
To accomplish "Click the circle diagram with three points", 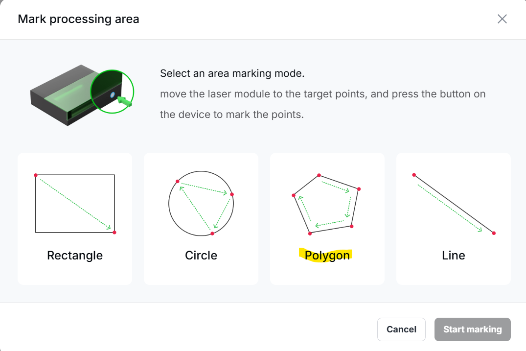I will pos(201,203).
